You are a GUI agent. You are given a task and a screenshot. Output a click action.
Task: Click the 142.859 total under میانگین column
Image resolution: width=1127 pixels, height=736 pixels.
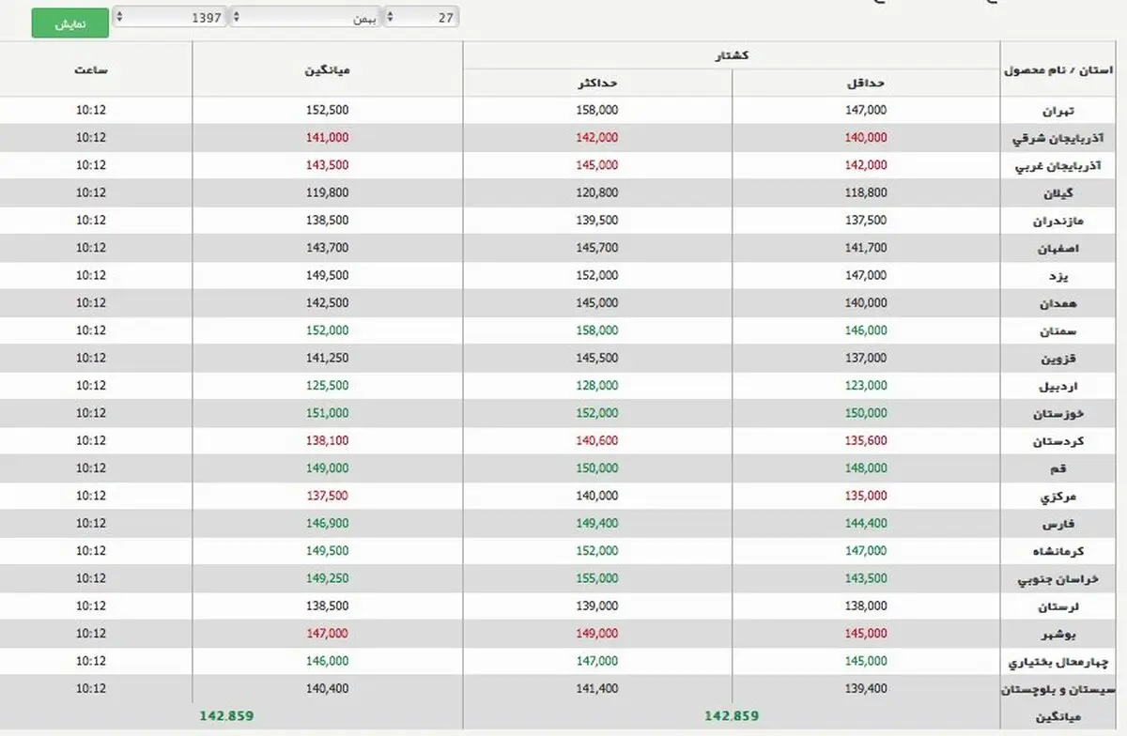click(226, 715)
